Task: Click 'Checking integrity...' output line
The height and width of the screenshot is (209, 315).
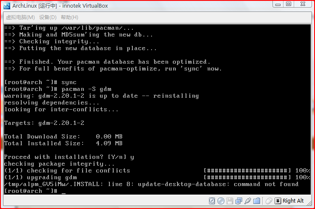Action: pyautogui.click(x=52, y=42)
